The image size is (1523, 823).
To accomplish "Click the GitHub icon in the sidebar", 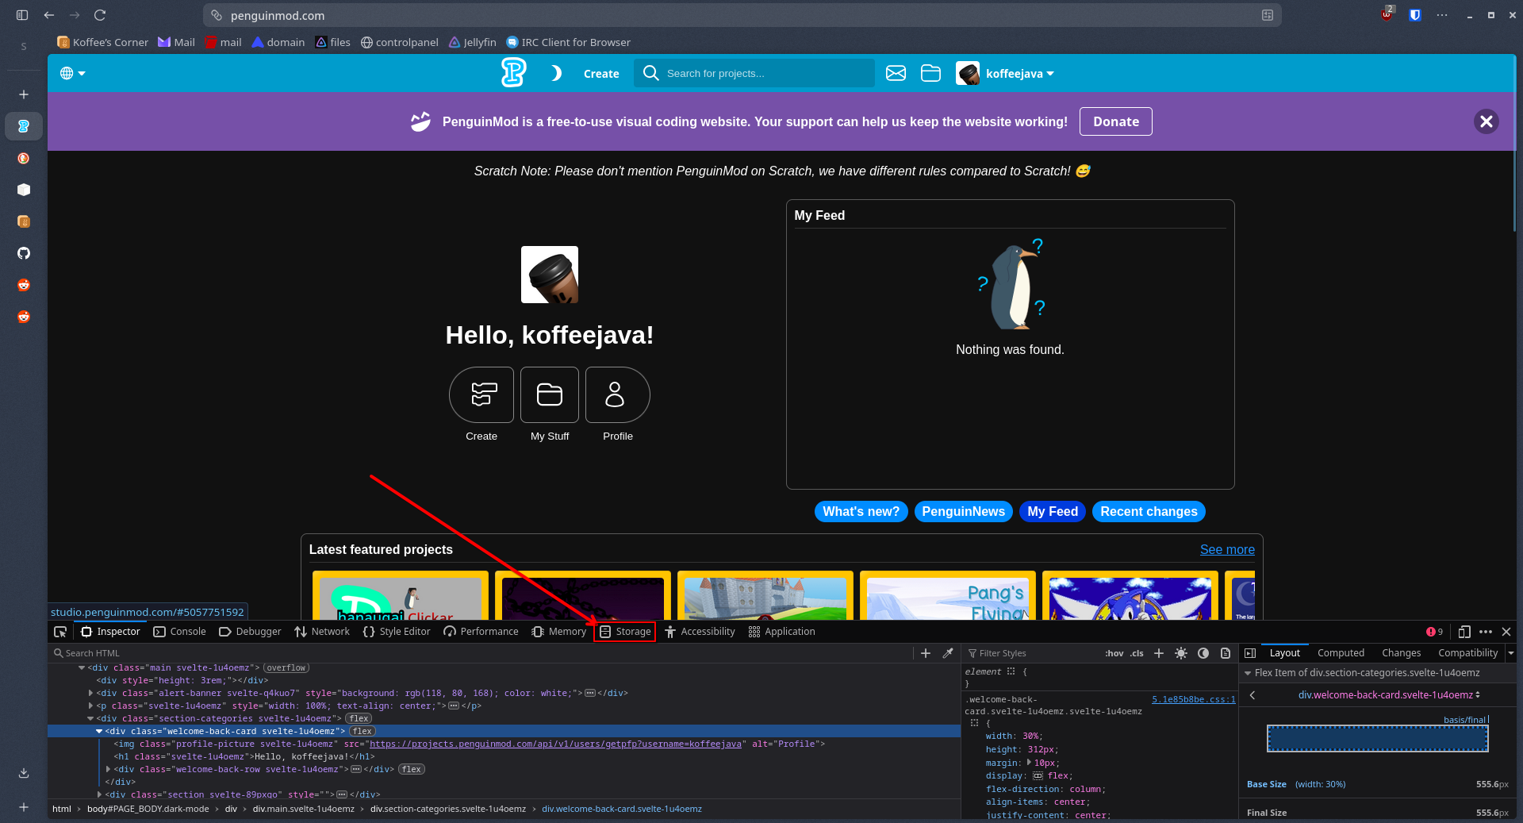I will [24, 253].
